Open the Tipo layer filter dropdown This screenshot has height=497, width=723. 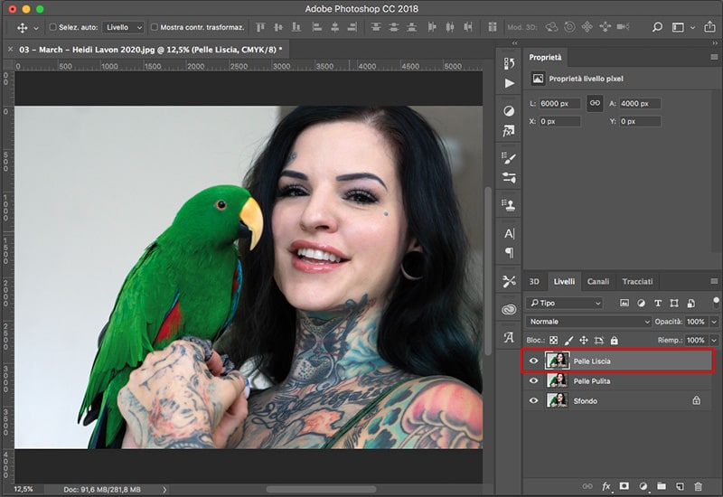click(x=565, y=304)
